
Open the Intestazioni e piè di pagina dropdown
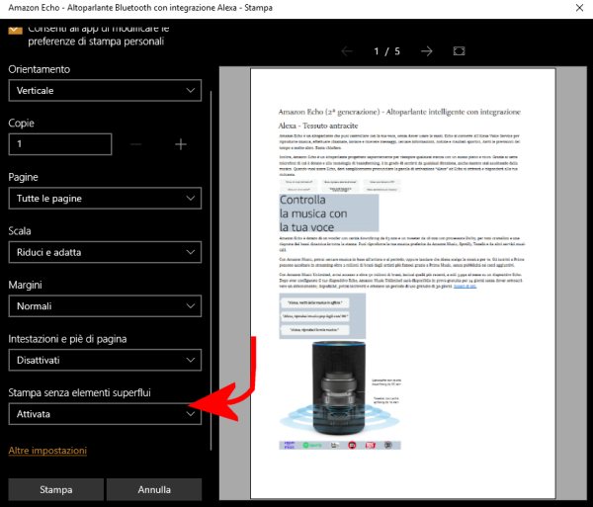[105, 360]
